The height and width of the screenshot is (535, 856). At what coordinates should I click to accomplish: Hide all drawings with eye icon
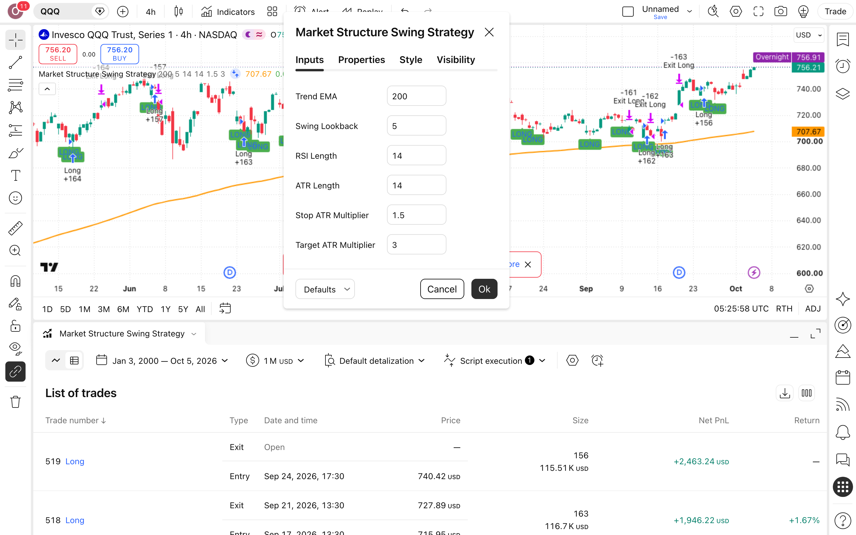pos(15,349)
